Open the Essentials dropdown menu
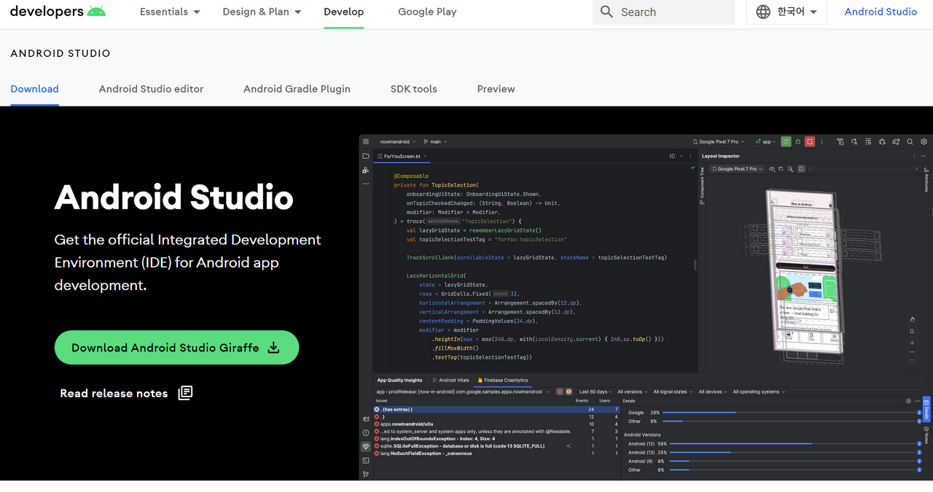Image resolution: width=933 pixels, height=492 pixels. [169, 12]
